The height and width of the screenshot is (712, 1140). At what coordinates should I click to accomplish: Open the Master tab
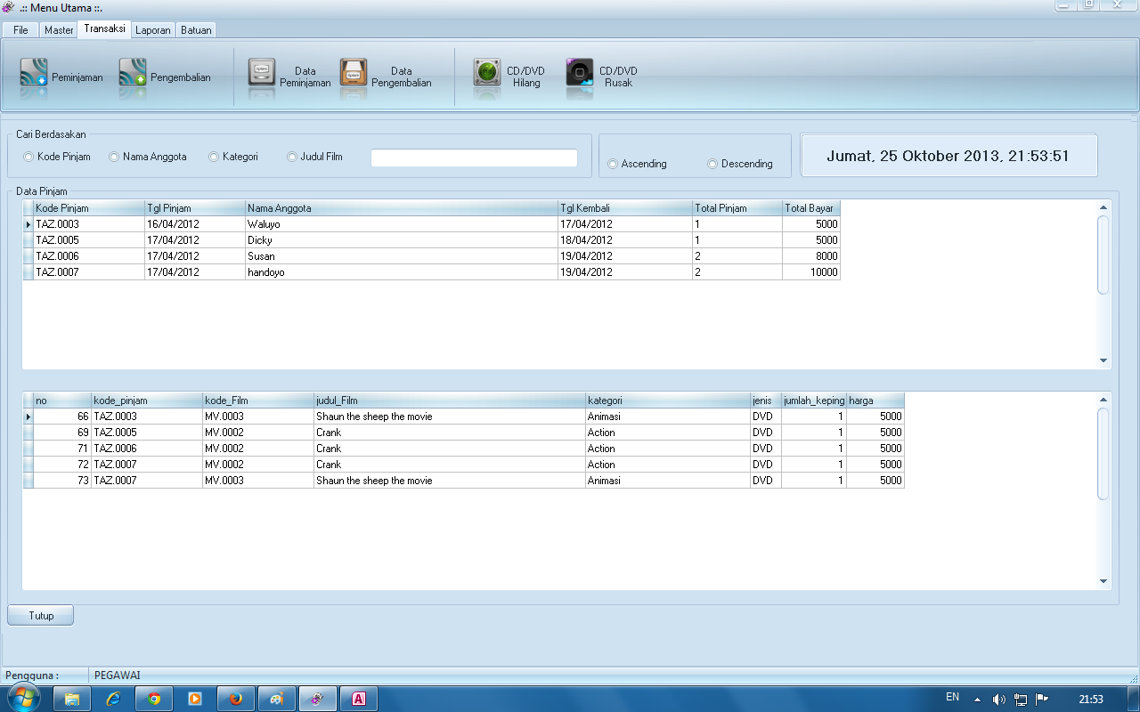tap(58, 29)
